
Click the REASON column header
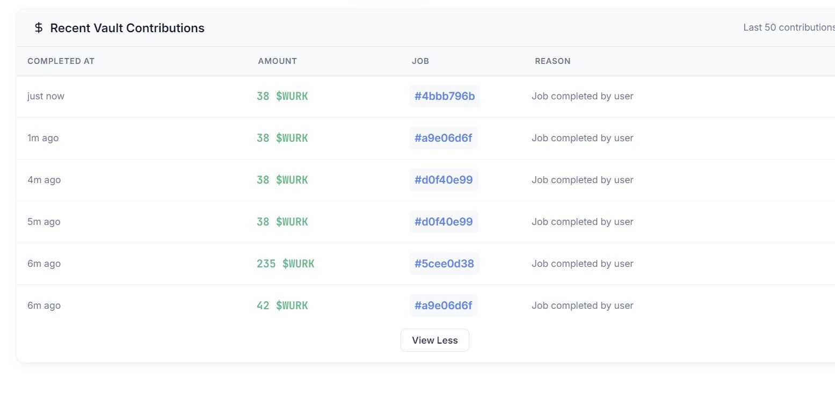553,61
